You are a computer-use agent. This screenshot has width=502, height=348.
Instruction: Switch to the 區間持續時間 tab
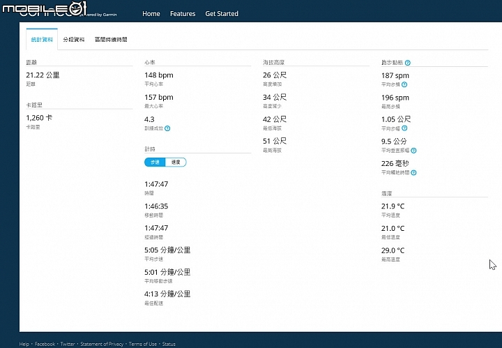111,39
